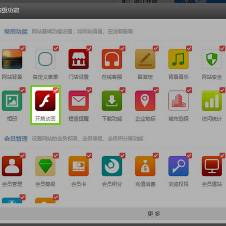This screenshot has width=226, height=226.
Task: Click the 留言板 label text
Action: pos(145,77)
